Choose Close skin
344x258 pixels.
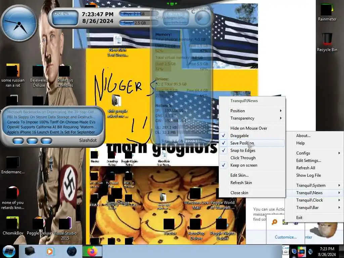[x=252, y=193]
